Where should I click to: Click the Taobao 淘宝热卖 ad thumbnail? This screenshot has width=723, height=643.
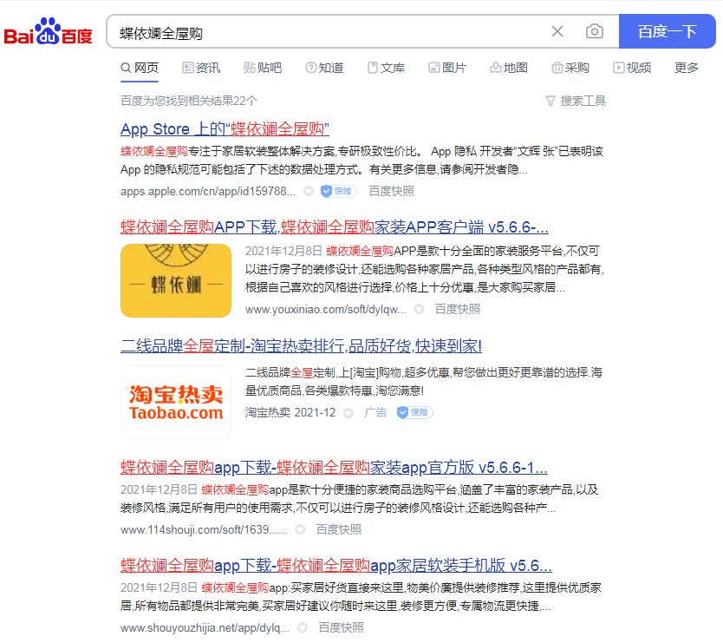pos(176,402)
